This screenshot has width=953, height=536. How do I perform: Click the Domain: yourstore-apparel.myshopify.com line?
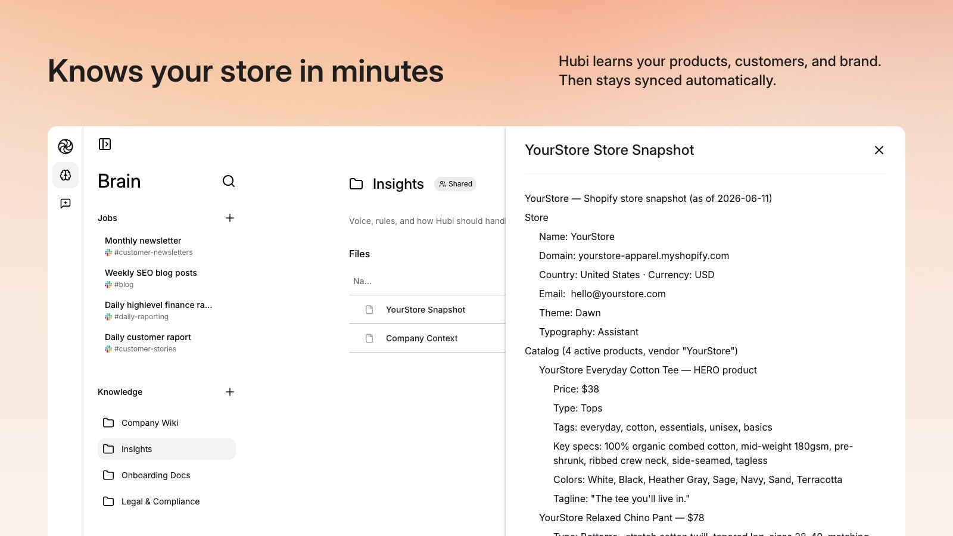(634, 255)
